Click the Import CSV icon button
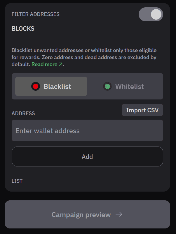 [142, 110]
